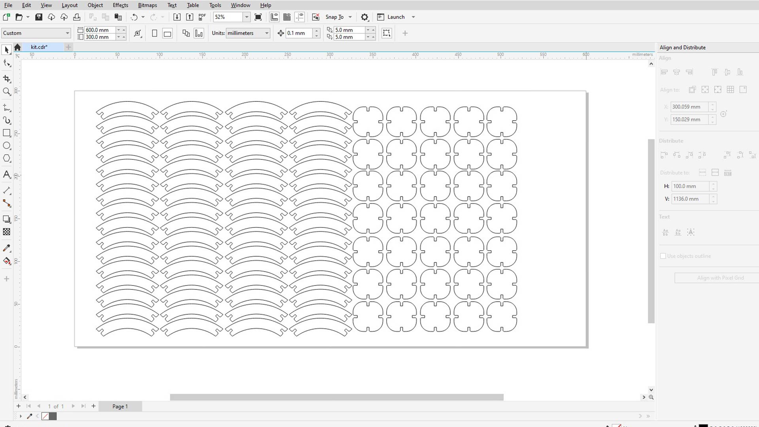Click the Print icon in toolbar
Viewport: 759px width, 427px height.
tap(77, 17)
